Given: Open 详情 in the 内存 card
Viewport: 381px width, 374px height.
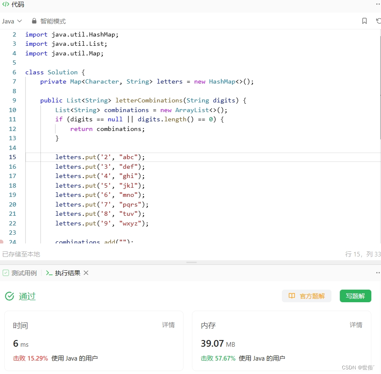Looking at the screenshot, I should 356,325.
